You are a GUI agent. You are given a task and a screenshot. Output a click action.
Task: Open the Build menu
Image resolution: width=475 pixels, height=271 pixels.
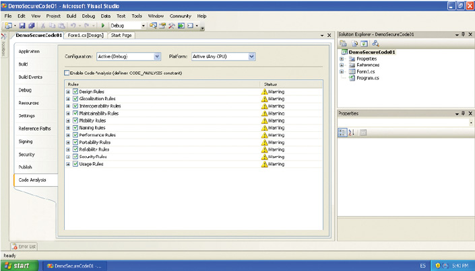pyautogui.click(x=71, y=15)
